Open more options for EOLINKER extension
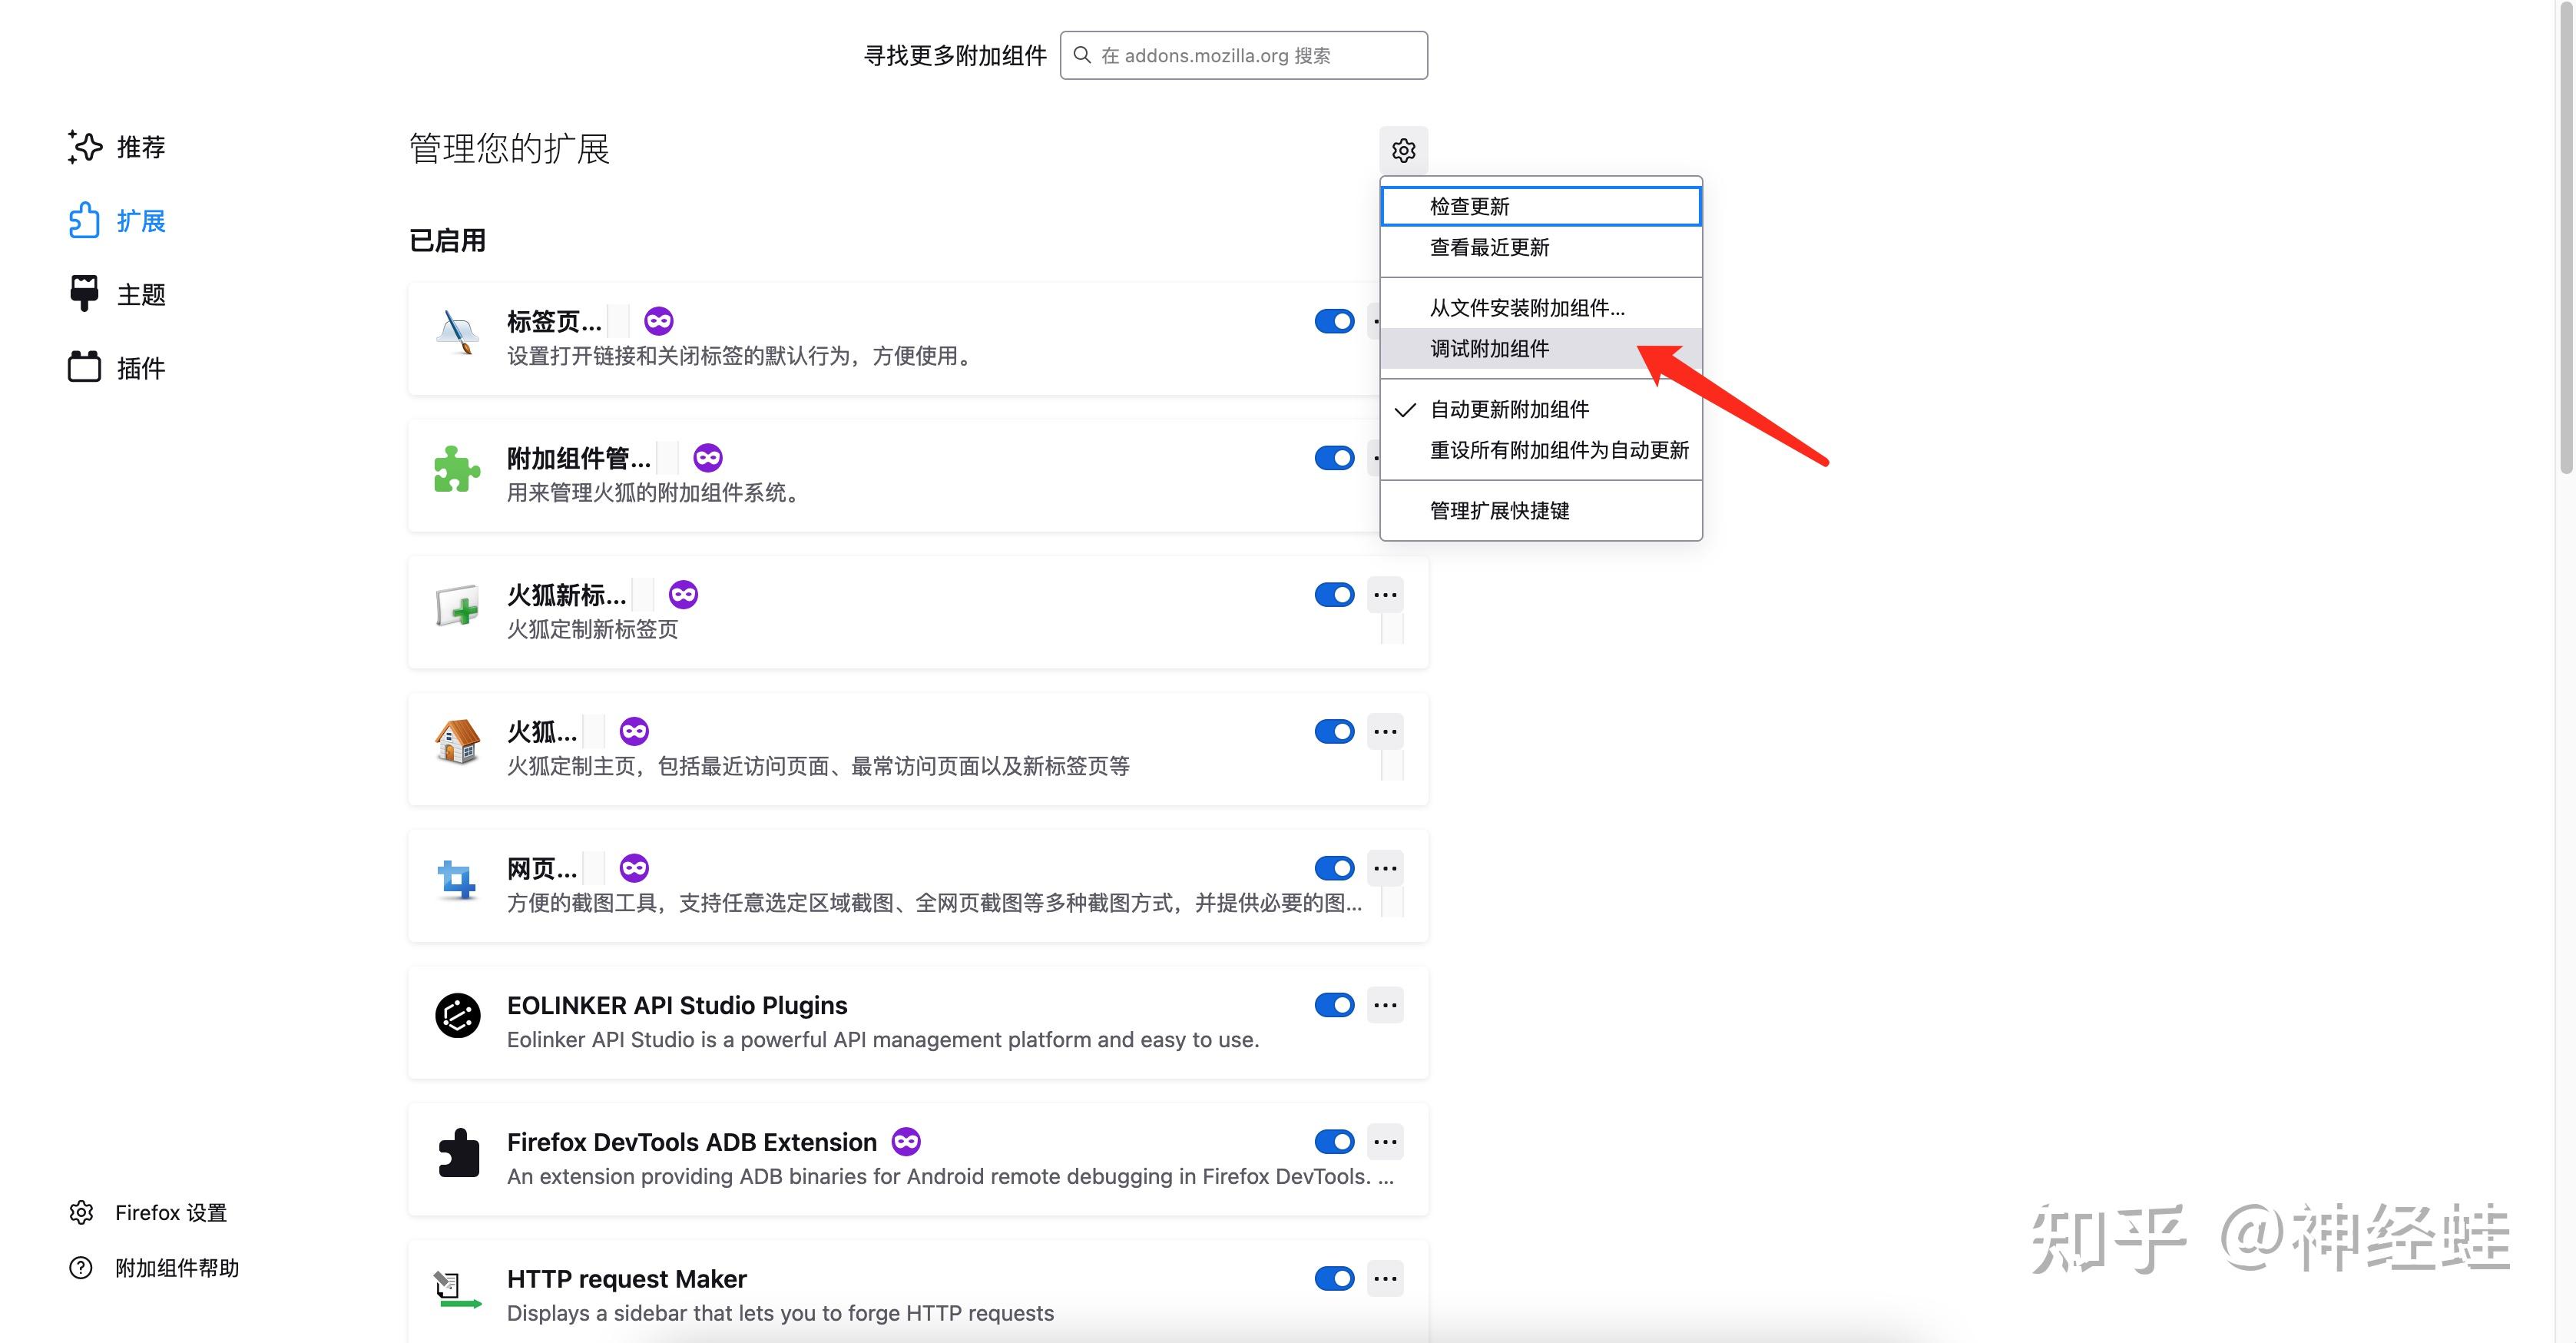This screenshot has width=2576, height=1343. tap(1386, 1004)
